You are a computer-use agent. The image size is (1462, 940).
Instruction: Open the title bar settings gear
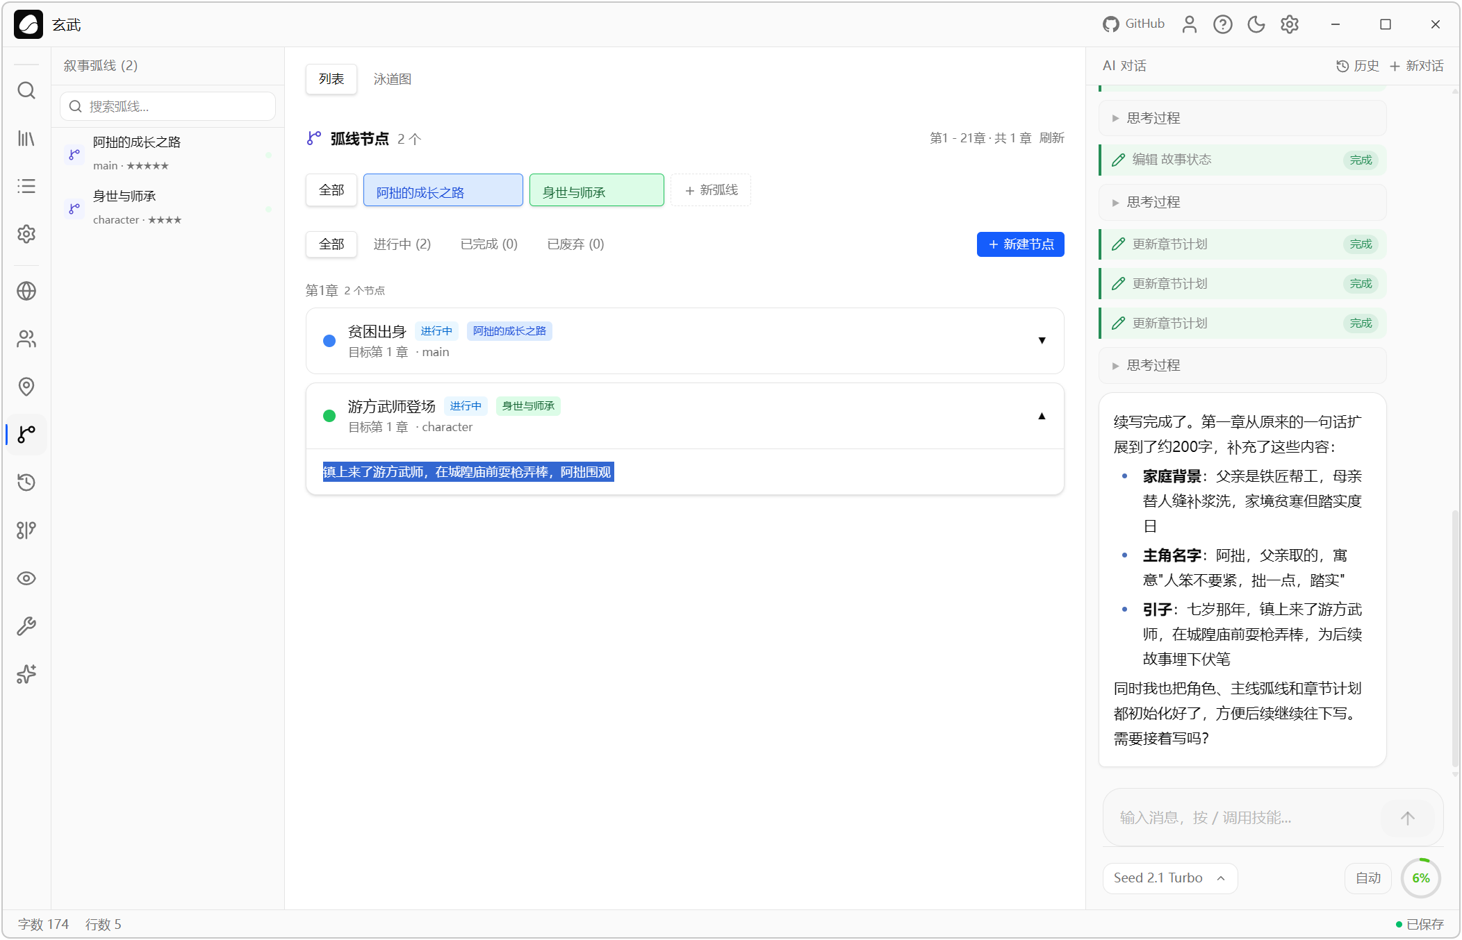[x=1290, y=24]
